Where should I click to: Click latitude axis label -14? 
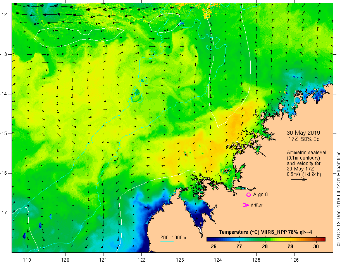[4, 94]
